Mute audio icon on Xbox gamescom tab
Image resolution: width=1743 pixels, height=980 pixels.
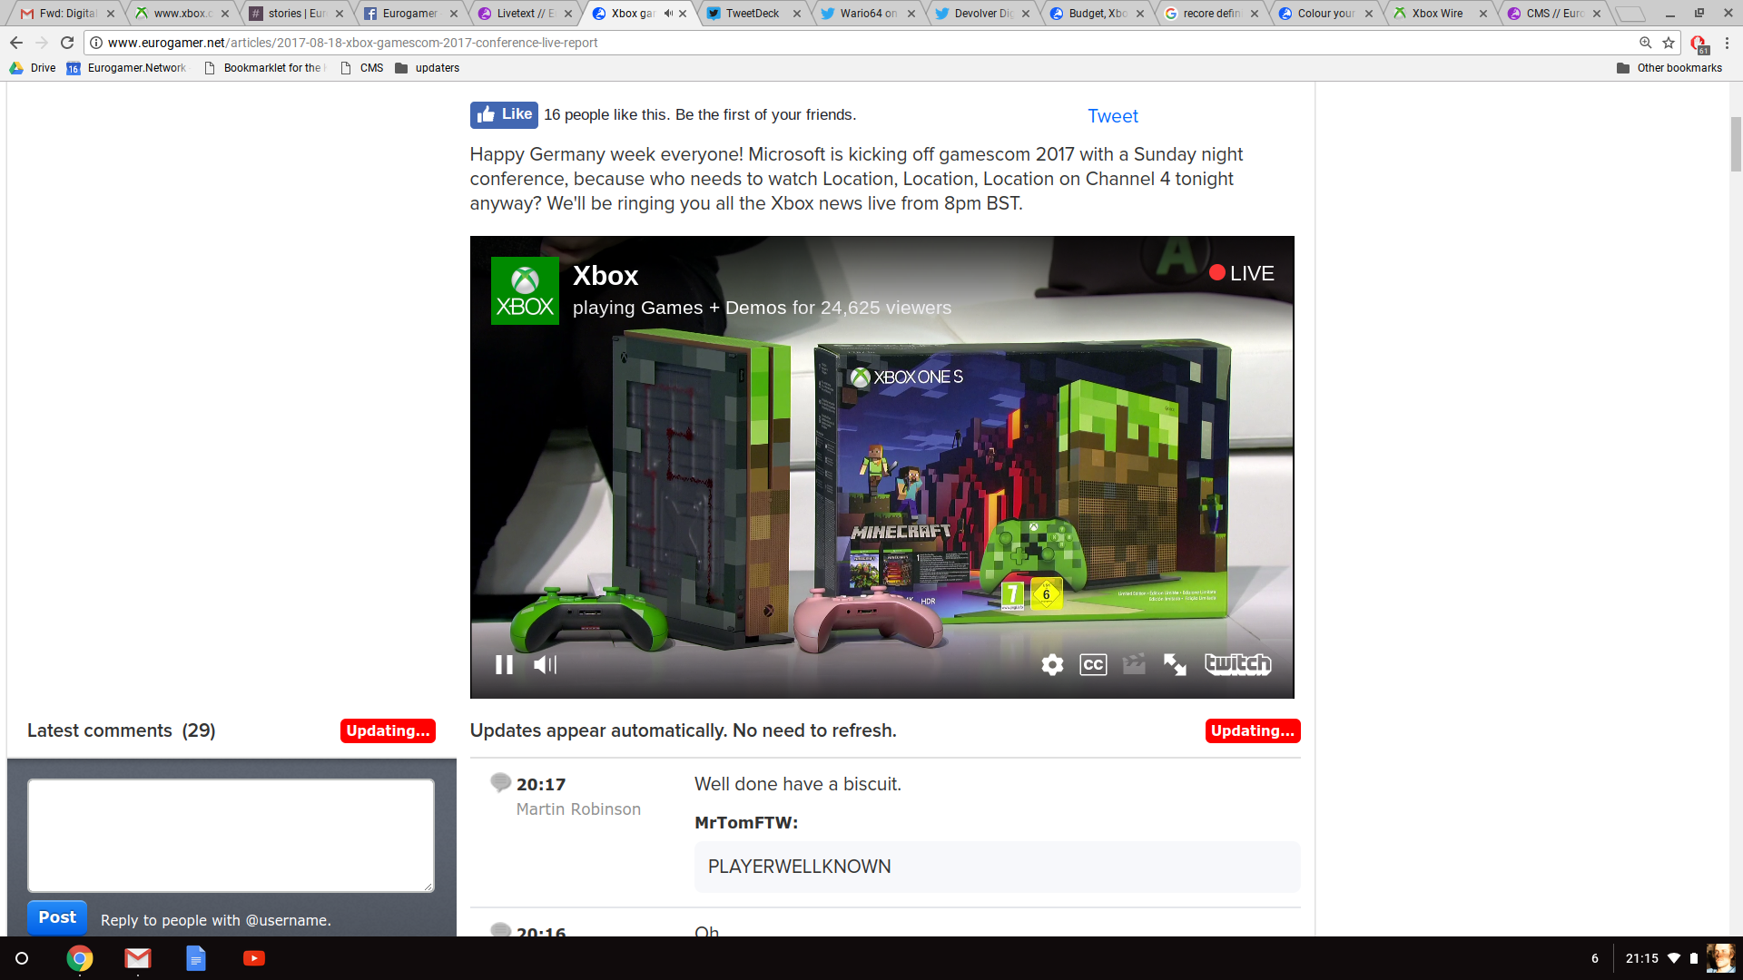click(x=668, y=14)
